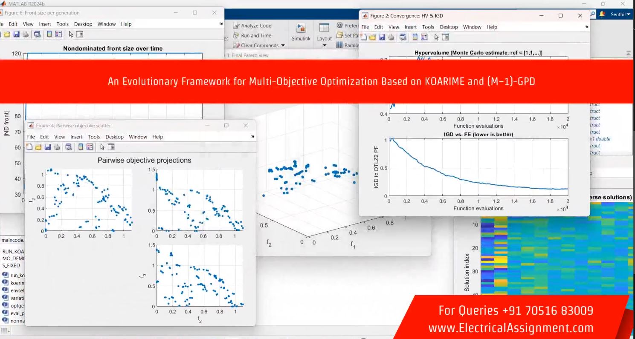Open Insert menu in Figure 2 window
635x339 pixels.
(410, 27)
